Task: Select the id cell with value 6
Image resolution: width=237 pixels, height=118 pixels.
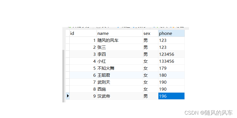Action: click(x=83, y=75)
